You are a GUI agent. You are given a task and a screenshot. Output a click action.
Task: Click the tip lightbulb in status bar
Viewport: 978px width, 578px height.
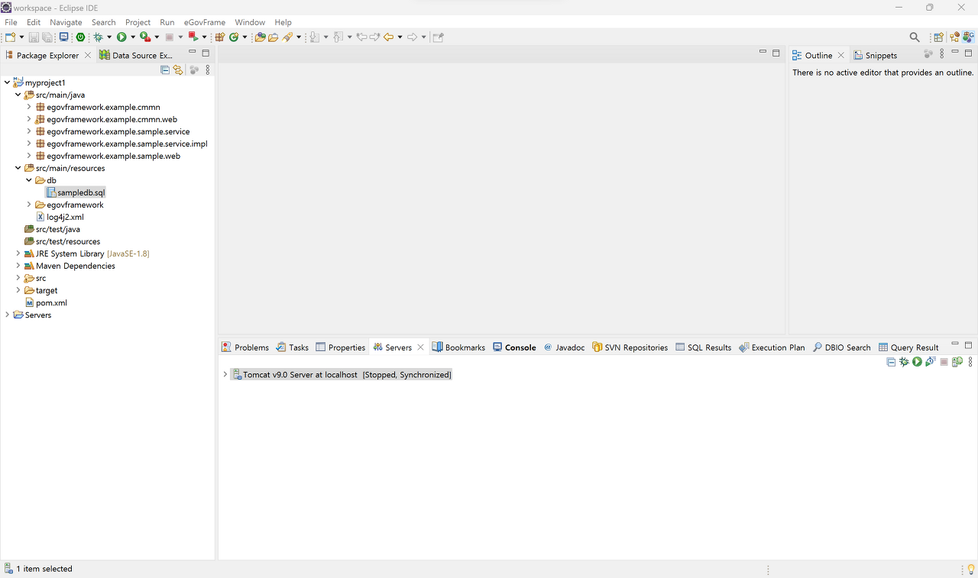click(970, 570)
